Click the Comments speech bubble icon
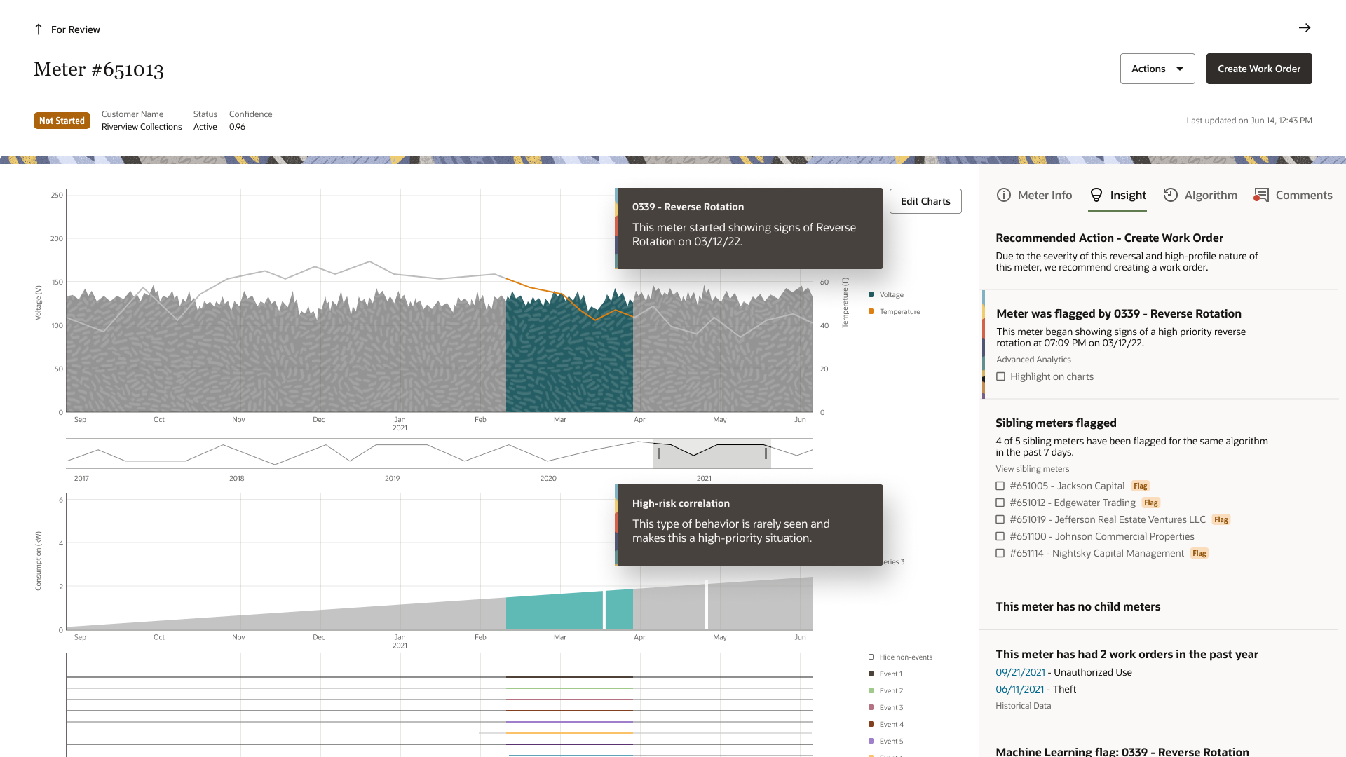Screen dimensions: 1346x757 (1261, 195)
